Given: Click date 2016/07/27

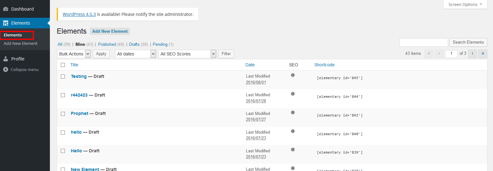Looking at the screenshot, I should 256,119.
